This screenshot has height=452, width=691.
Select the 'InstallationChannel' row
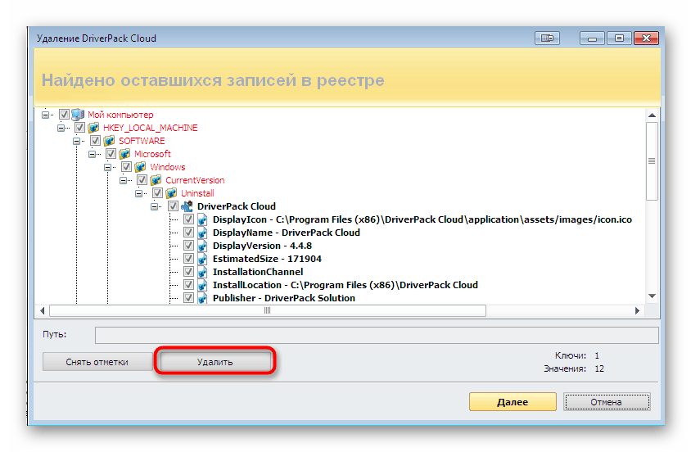pyautogui.click(x=258, y=272)
